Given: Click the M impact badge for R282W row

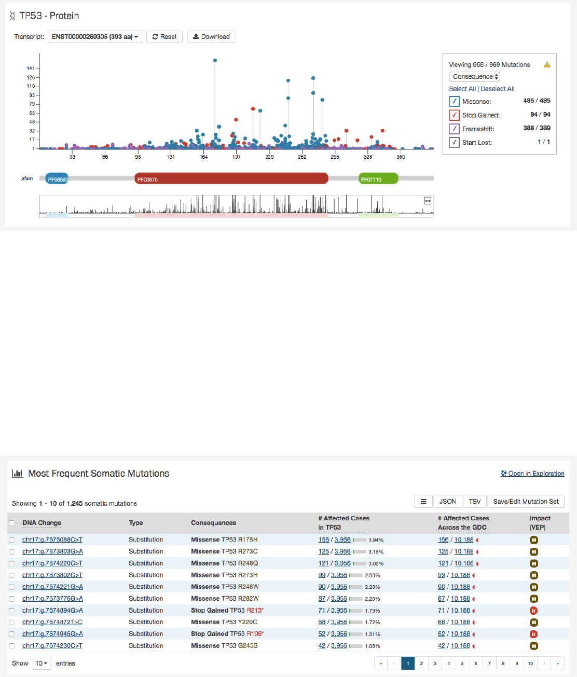Looking at the screenshot, I should coord(533,599).
